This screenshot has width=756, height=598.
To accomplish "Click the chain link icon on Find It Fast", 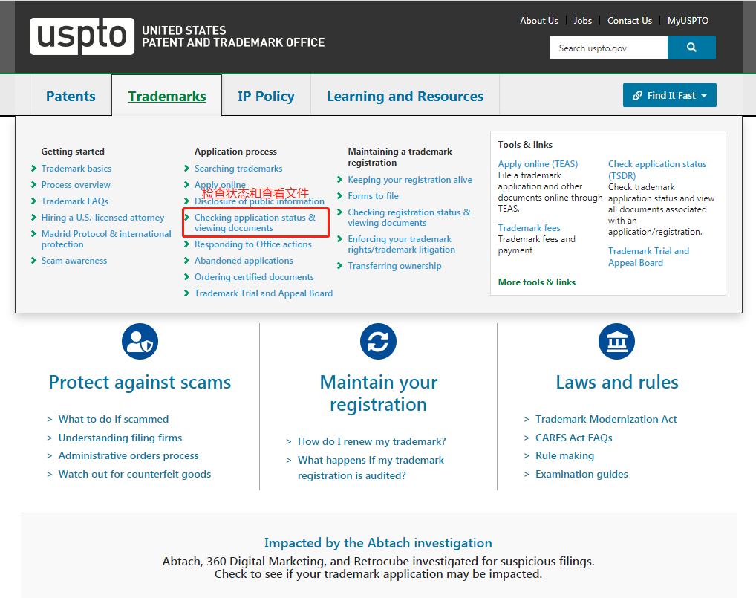I will [x=637, y=95].
